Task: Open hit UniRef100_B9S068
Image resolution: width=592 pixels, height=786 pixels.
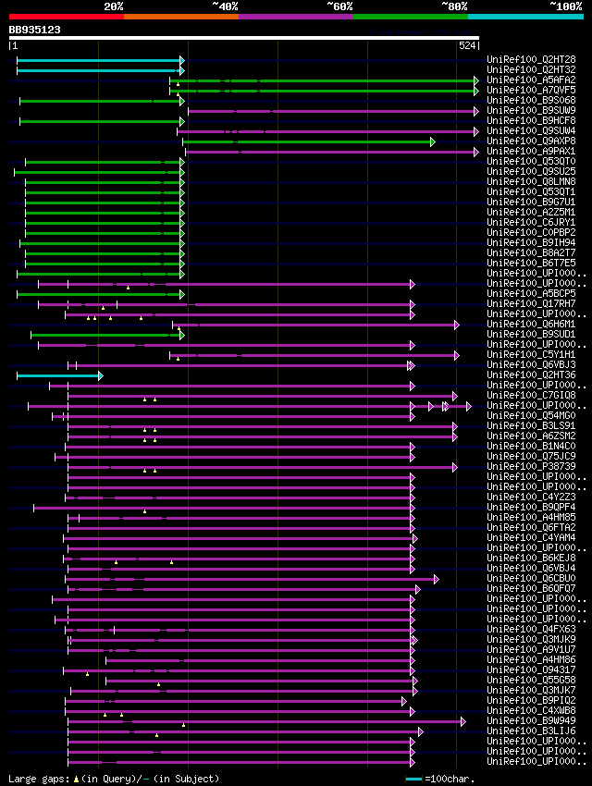Action: coord(531,100)
